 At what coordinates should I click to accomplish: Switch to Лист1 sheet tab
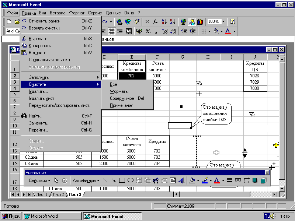coord(42,194)
